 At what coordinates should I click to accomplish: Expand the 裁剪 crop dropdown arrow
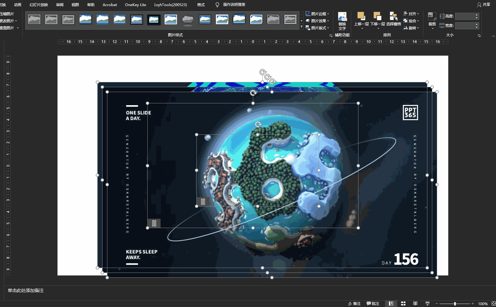click(x=433, y=29)
